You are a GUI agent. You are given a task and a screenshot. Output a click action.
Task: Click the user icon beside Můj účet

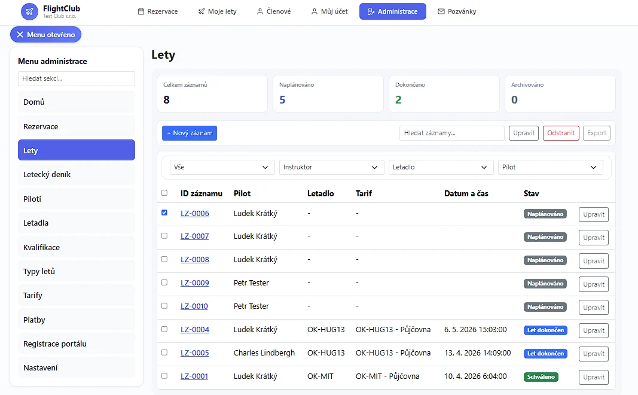coord(315,11)
